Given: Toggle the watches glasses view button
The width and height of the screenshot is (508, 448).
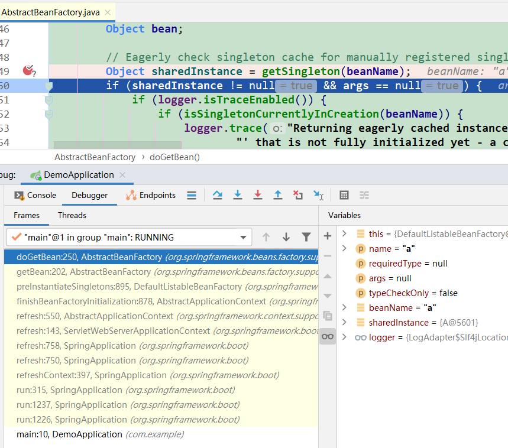Looking at the screenshot, I should 328,337.
